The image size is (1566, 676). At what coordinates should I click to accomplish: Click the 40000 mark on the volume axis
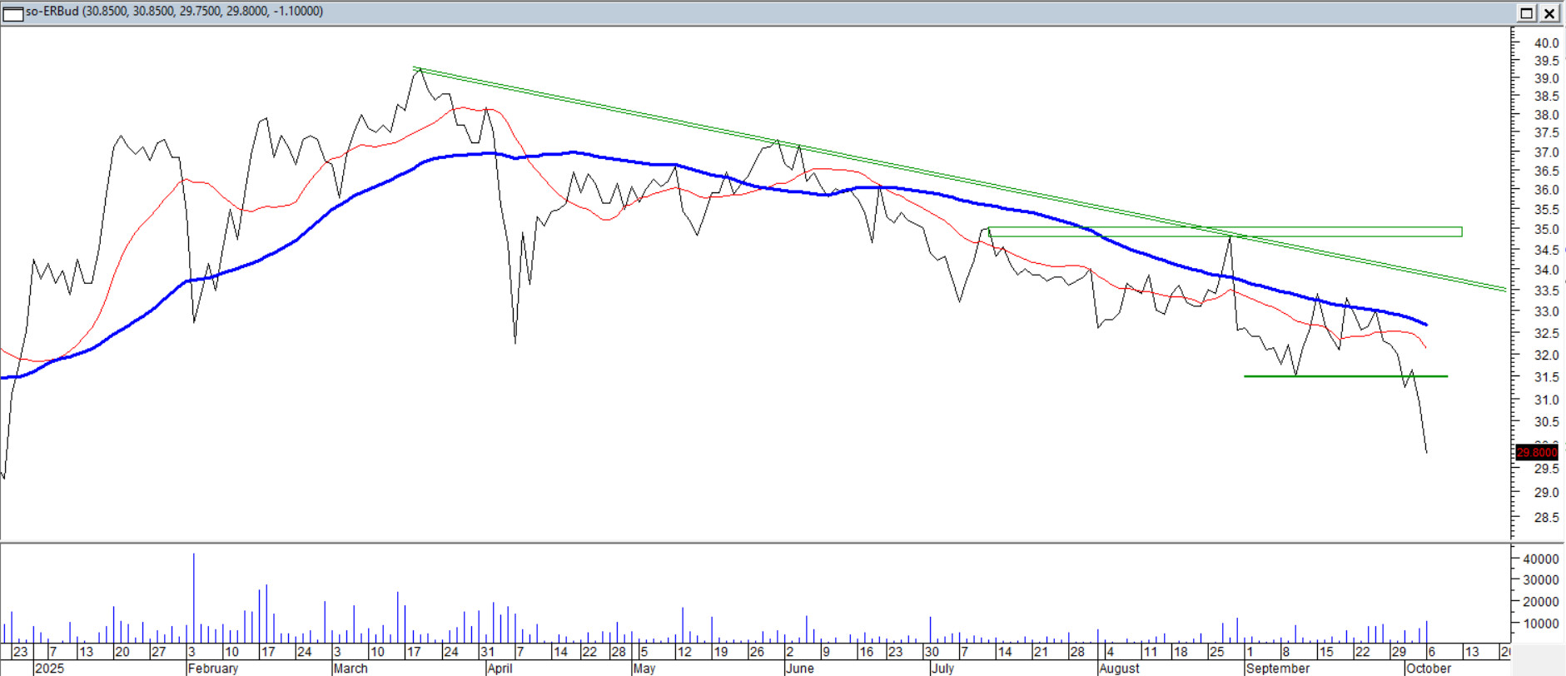click(1540, 559)
